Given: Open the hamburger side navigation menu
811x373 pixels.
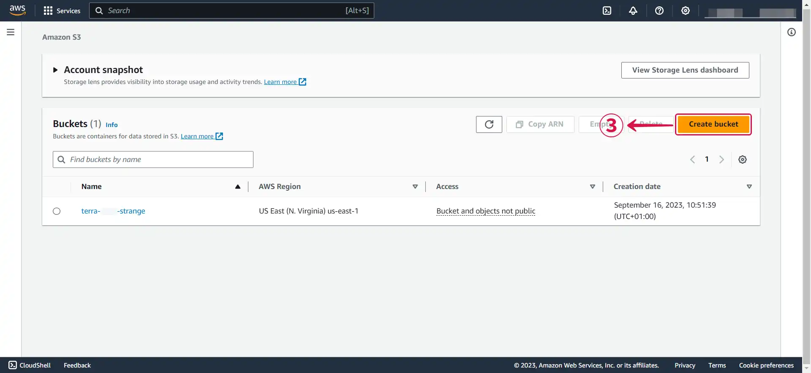Looking at the screenshot, I should pyautogui.click(x=11, y=32).
